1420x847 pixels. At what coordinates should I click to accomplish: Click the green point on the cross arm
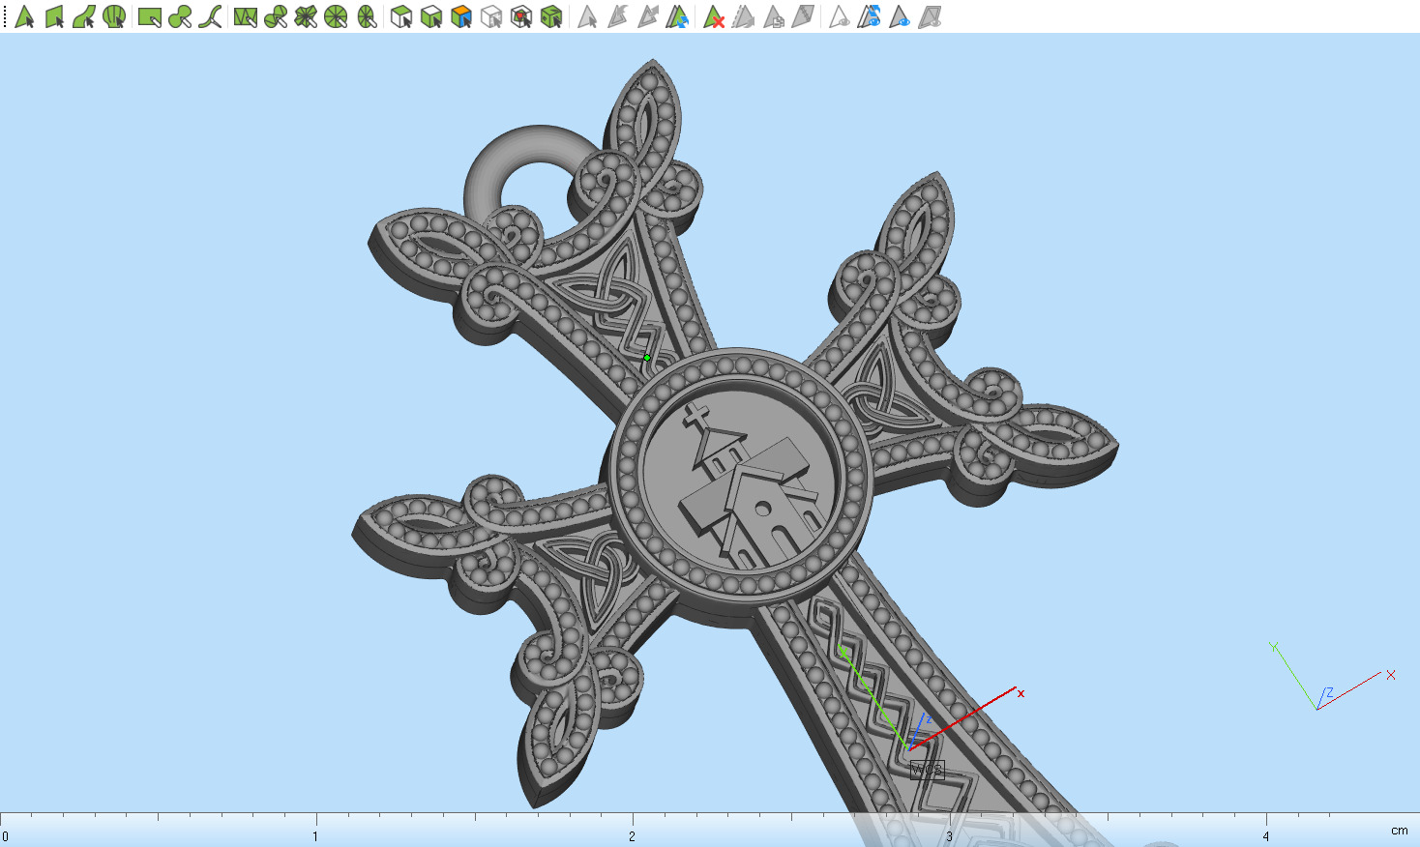point(647,358)
